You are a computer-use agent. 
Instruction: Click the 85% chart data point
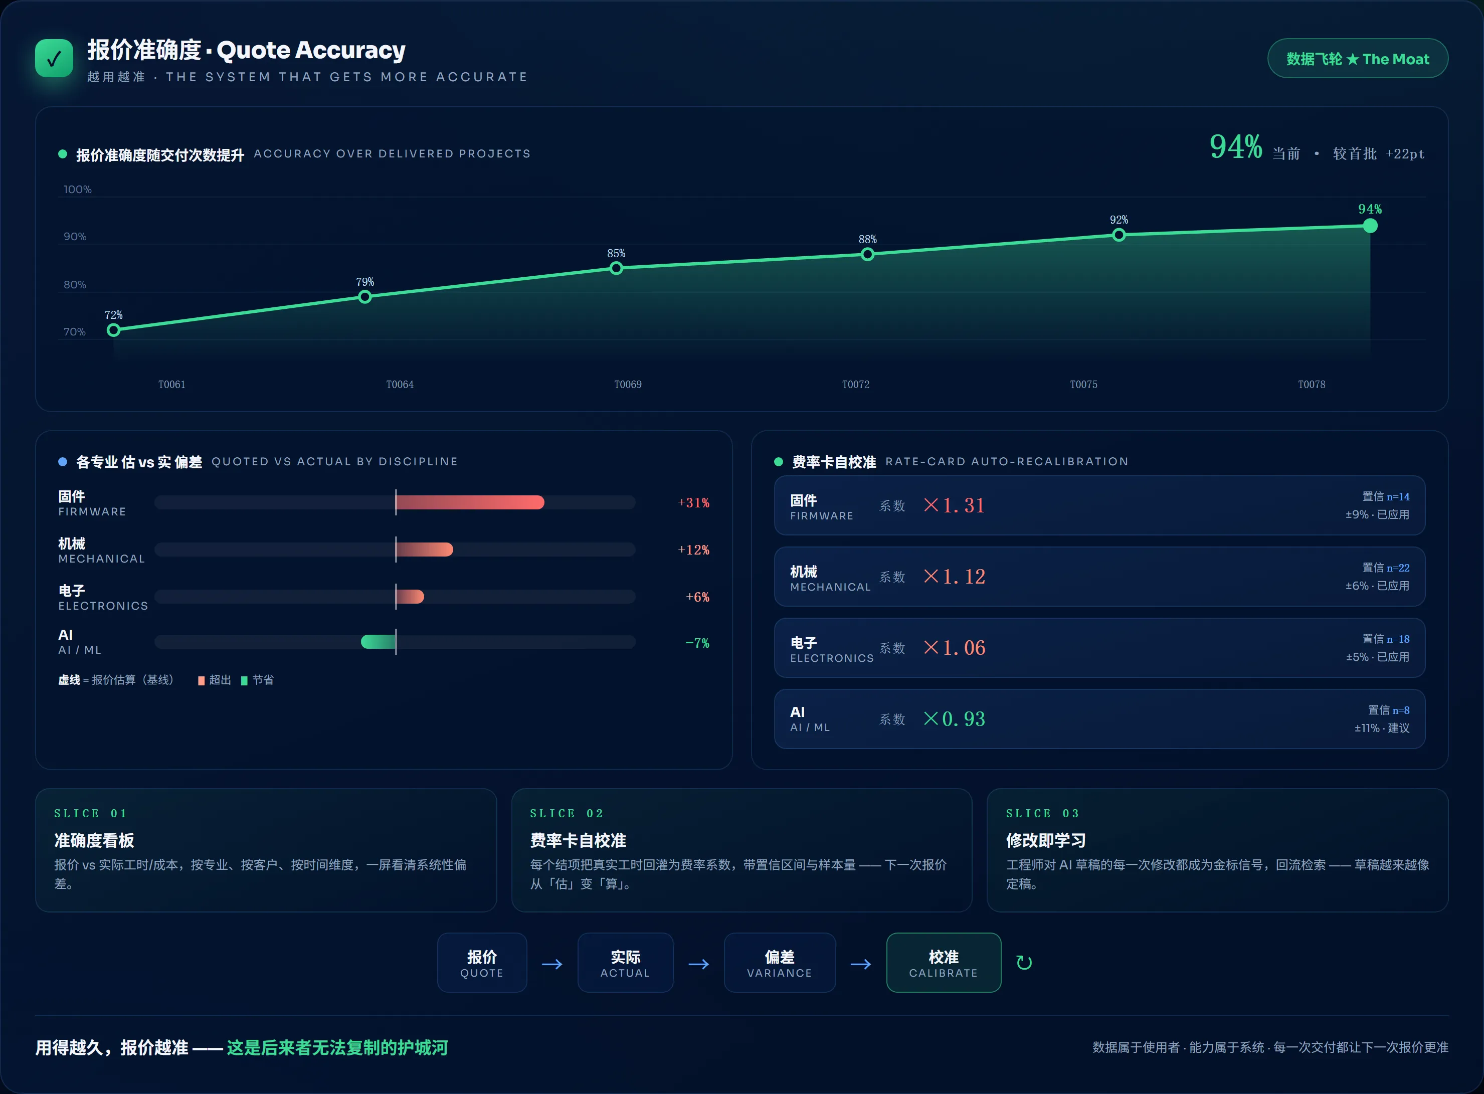click(617, 268)
